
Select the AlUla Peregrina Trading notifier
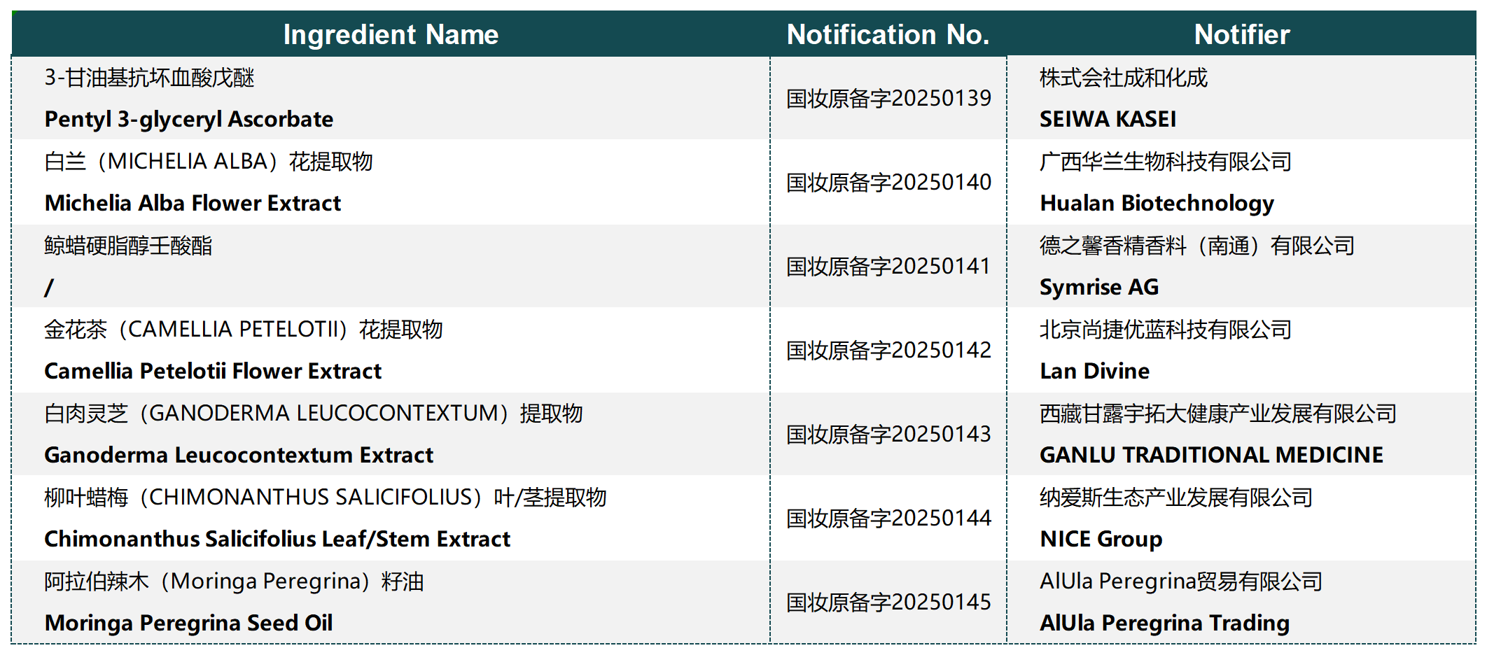pyautogui.click(x=1164, y=623)
